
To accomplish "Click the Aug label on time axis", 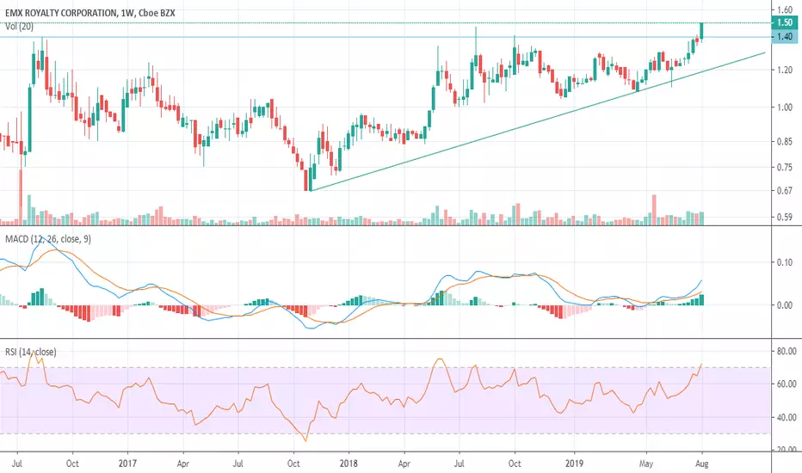I will tap(702, 464).
